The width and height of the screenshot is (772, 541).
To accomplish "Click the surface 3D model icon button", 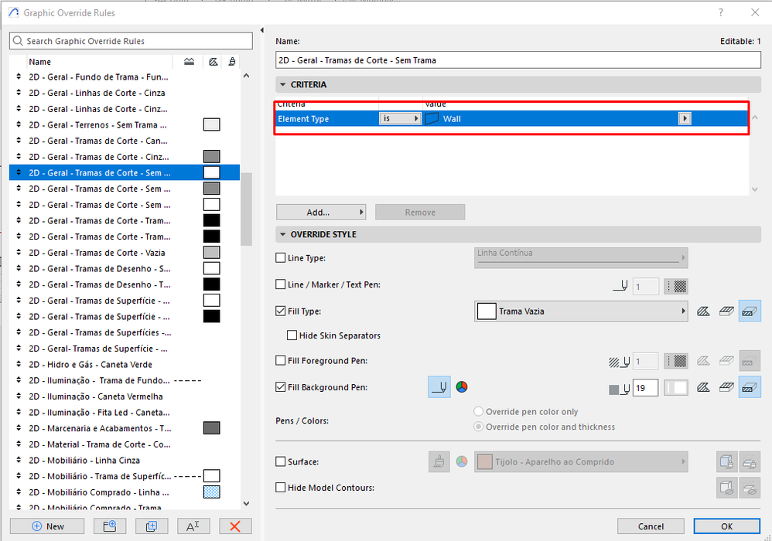I will point(726,462).
